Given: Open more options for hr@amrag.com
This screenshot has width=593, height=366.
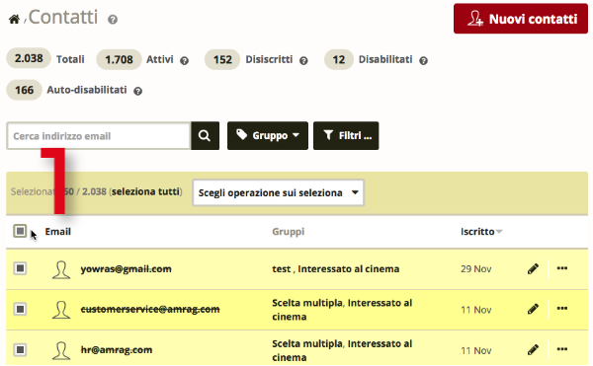Looking at the screenshot, I should [562, 349].
